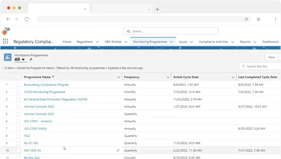
Task: Select the ITGC row checkbox
Action: (x=18, y=136)
